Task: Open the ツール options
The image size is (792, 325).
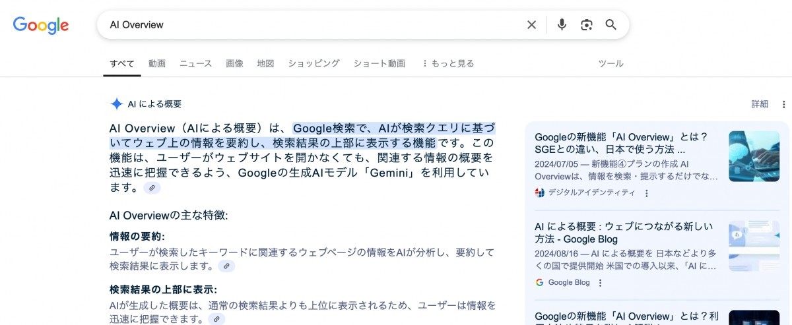Action: [610, 63]
